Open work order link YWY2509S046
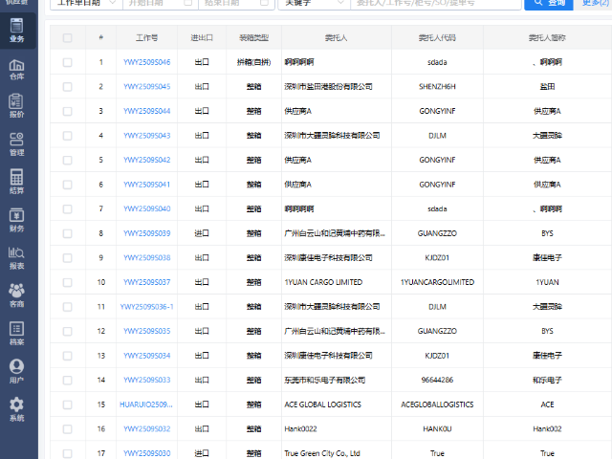The width and height of the screenshot is (612, 459). click(x=146, y=62)
